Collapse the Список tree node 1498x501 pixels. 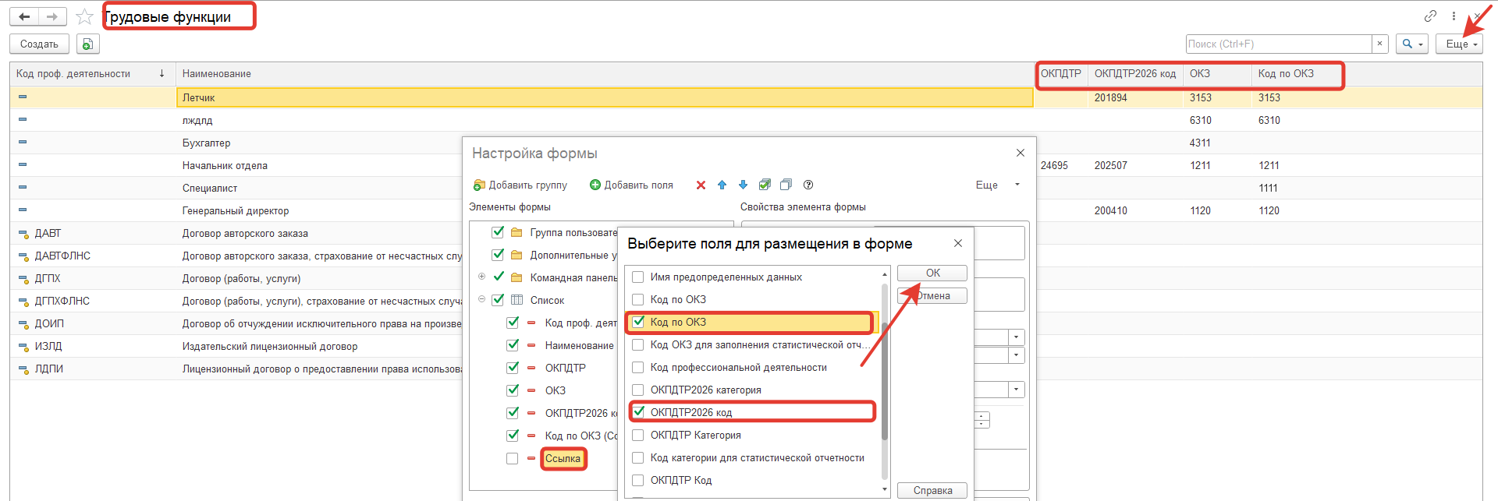pos(481,299)
